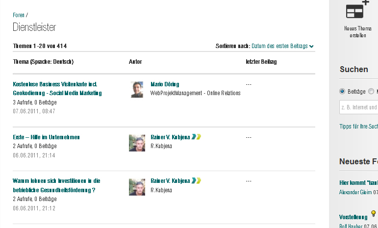The width and height of the screenshot is (378, 228).
Task: Click author avatar in Gesundheitsförderung thread row
Action: click(137, 186)
